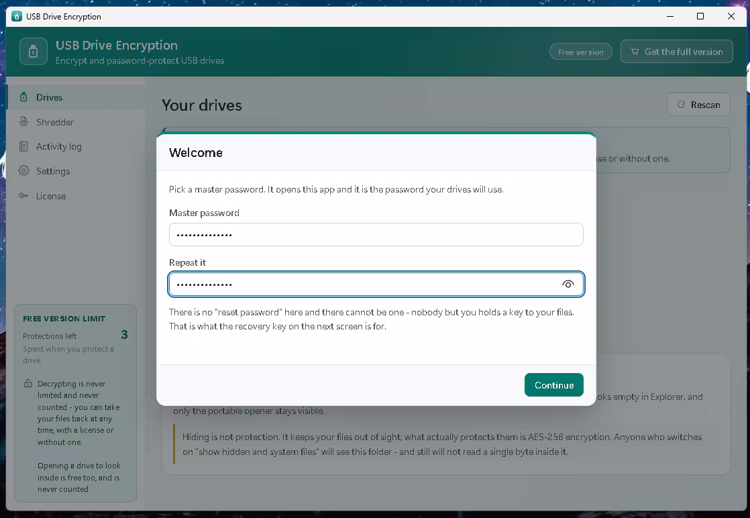
Task: Show the repeated password with the eye icon
Action: click(568, 284)
